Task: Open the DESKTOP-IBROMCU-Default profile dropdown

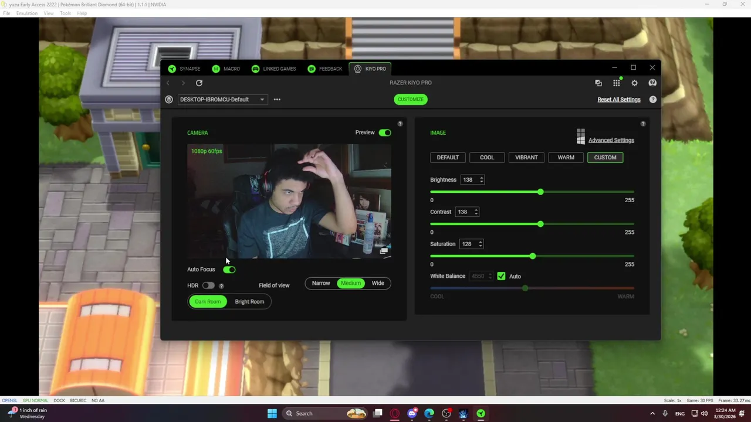Action: click(222, 100)
